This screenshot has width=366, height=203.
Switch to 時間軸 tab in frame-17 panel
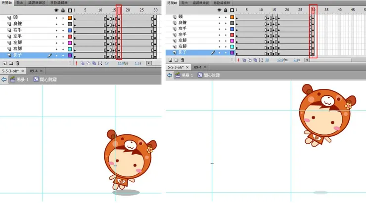pyautogui.click(x=6, y=3)
